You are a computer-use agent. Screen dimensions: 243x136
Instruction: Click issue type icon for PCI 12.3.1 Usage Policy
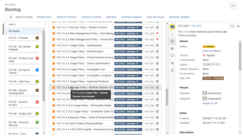coord(54,45)
